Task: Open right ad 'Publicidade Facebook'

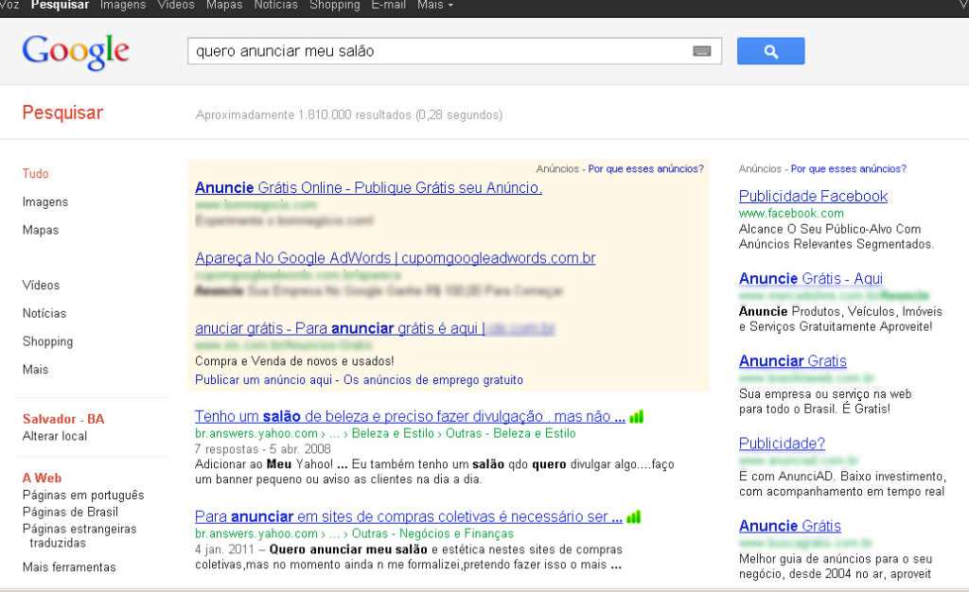Action: point(813,197)
